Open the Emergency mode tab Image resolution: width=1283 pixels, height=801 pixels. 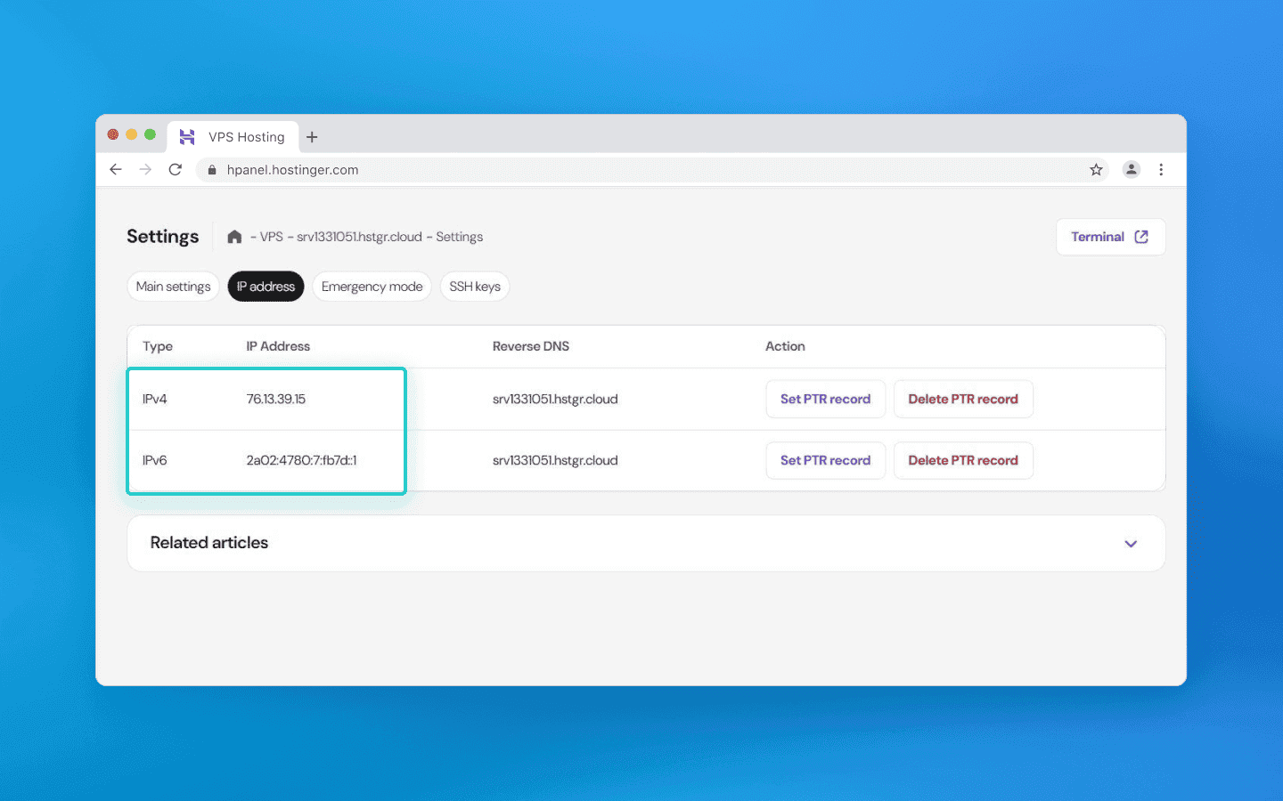point(372,287)
